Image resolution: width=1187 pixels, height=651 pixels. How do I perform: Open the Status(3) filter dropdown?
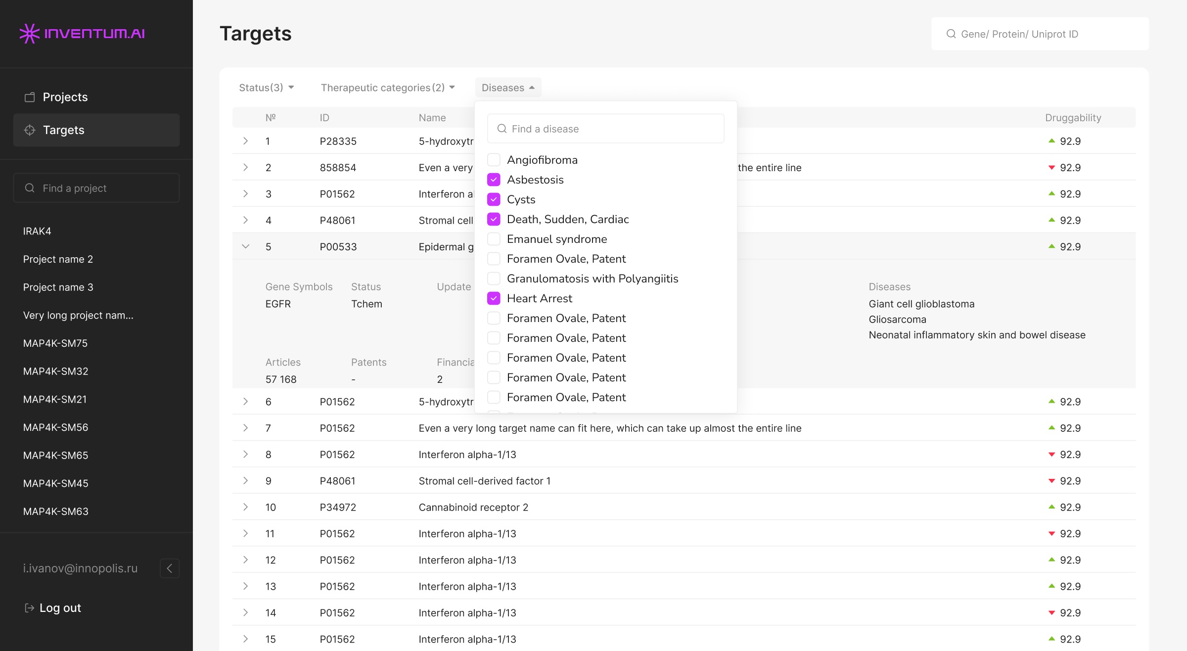click(x=267, y=88)
